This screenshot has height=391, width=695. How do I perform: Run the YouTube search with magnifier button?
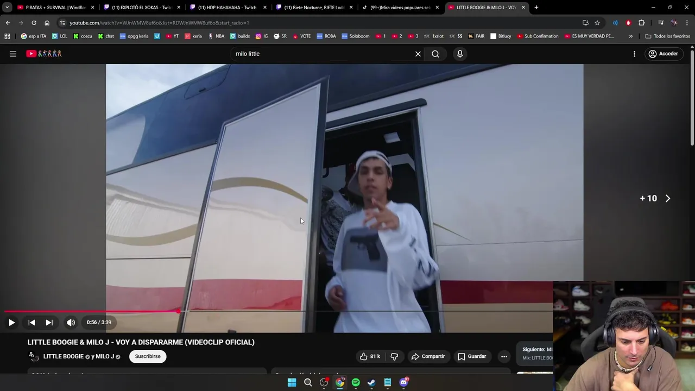[x=435, y=54]
